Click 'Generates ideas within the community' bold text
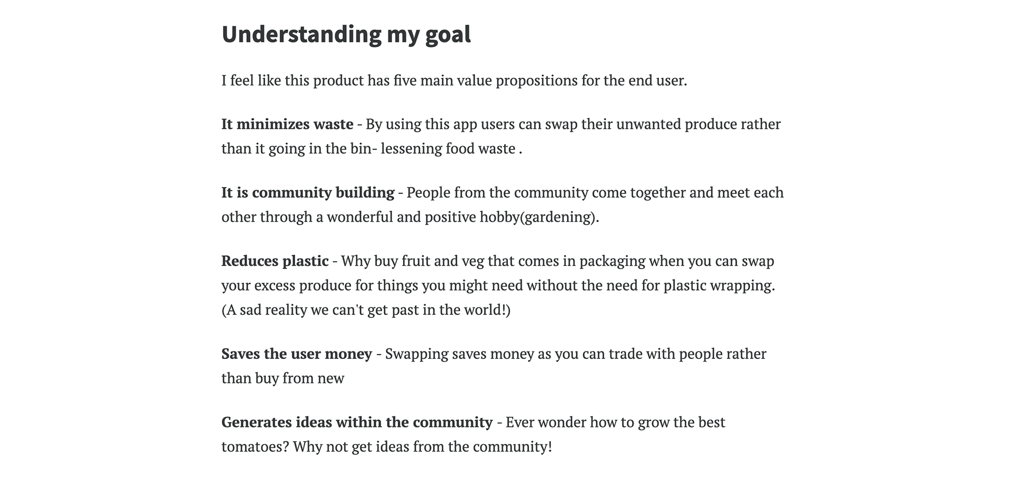Image resolution: width=1032 pixels, height=489 pixels. pos(357,422)
